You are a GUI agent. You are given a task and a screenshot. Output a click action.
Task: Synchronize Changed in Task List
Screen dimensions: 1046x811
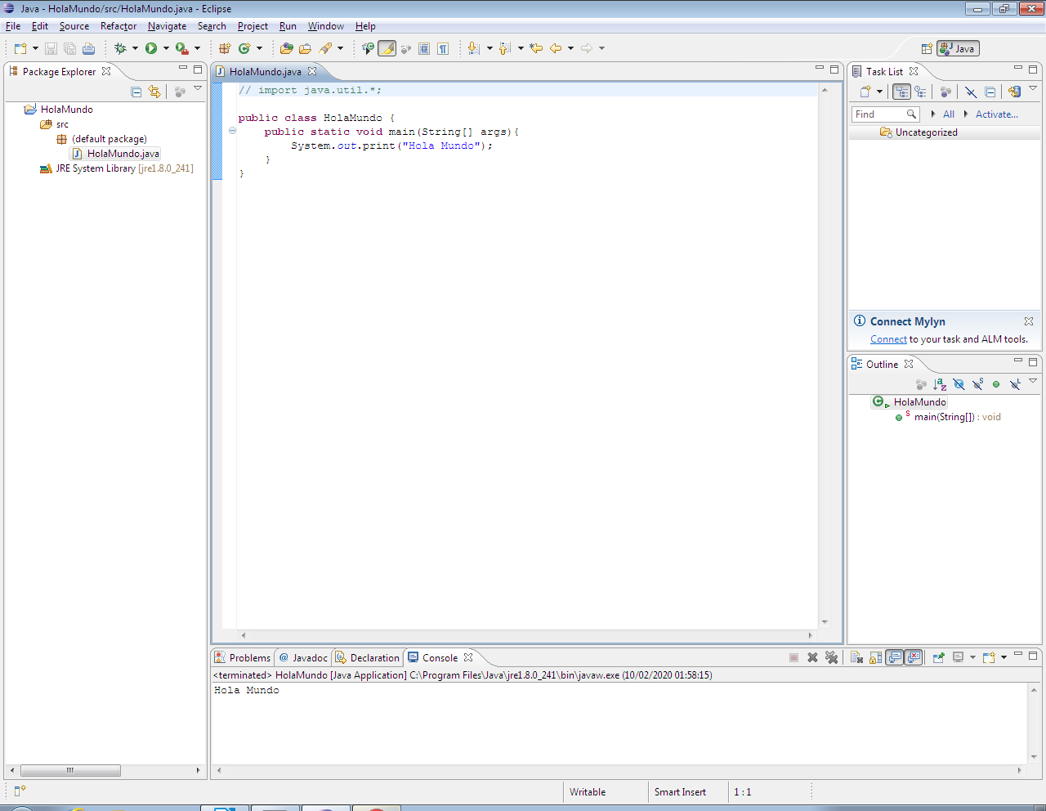coord(1014,92)
